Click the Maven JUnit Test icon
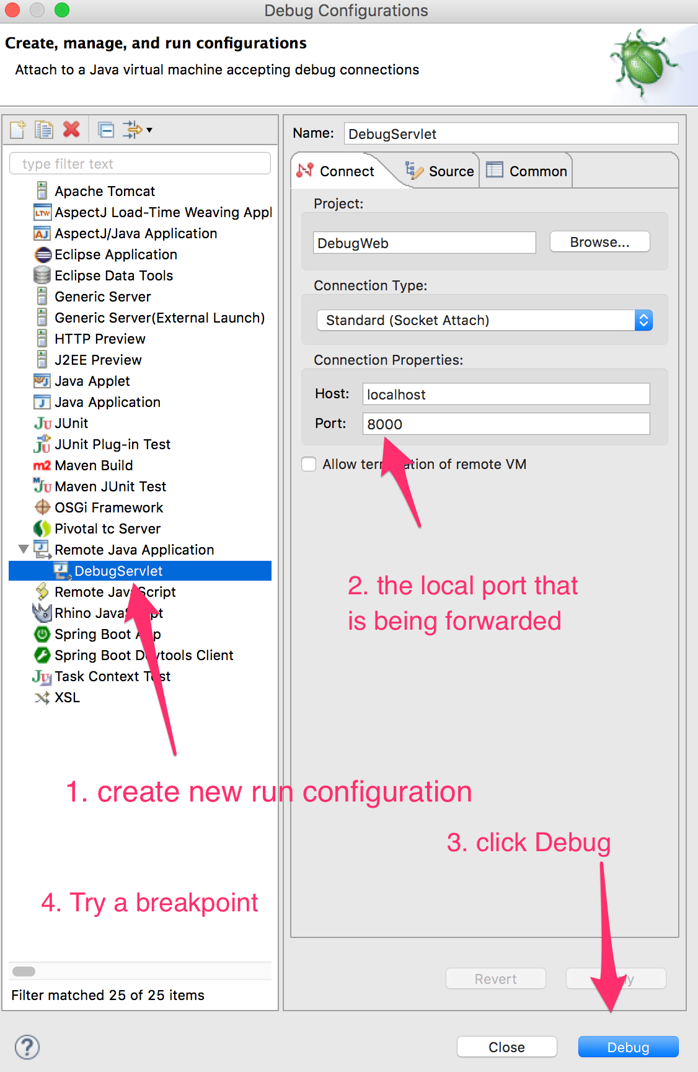The image size is (698, 1072). tap(42, 486)
